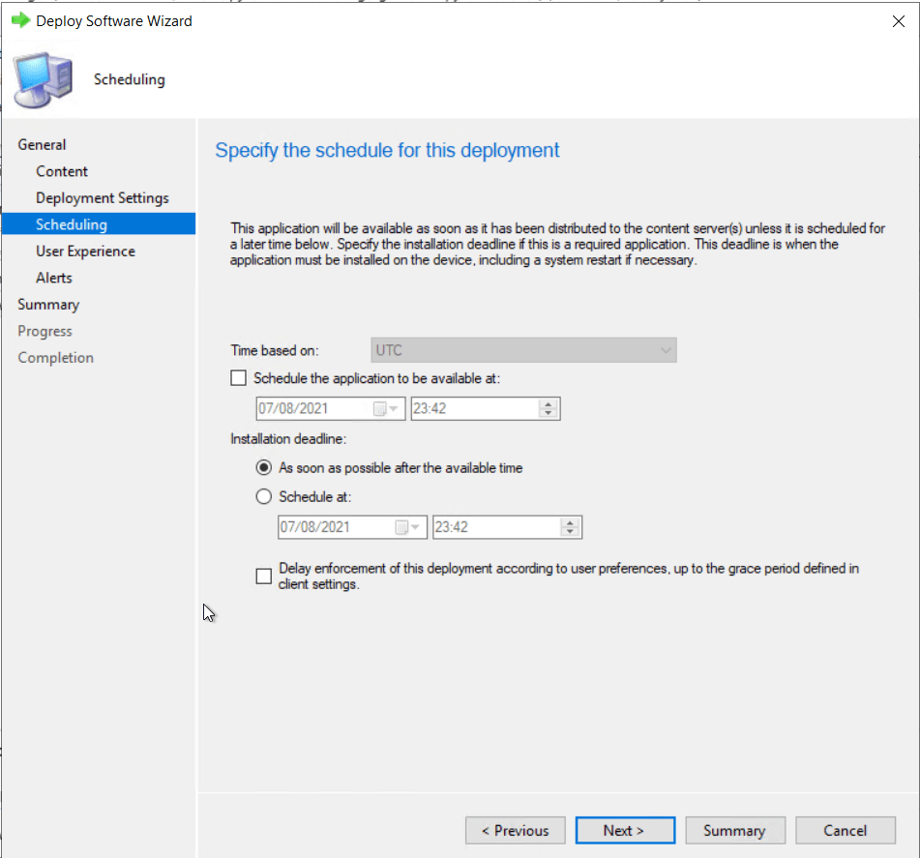
Task: Jump to General section in sidebar
Action: tap(42, 145)
